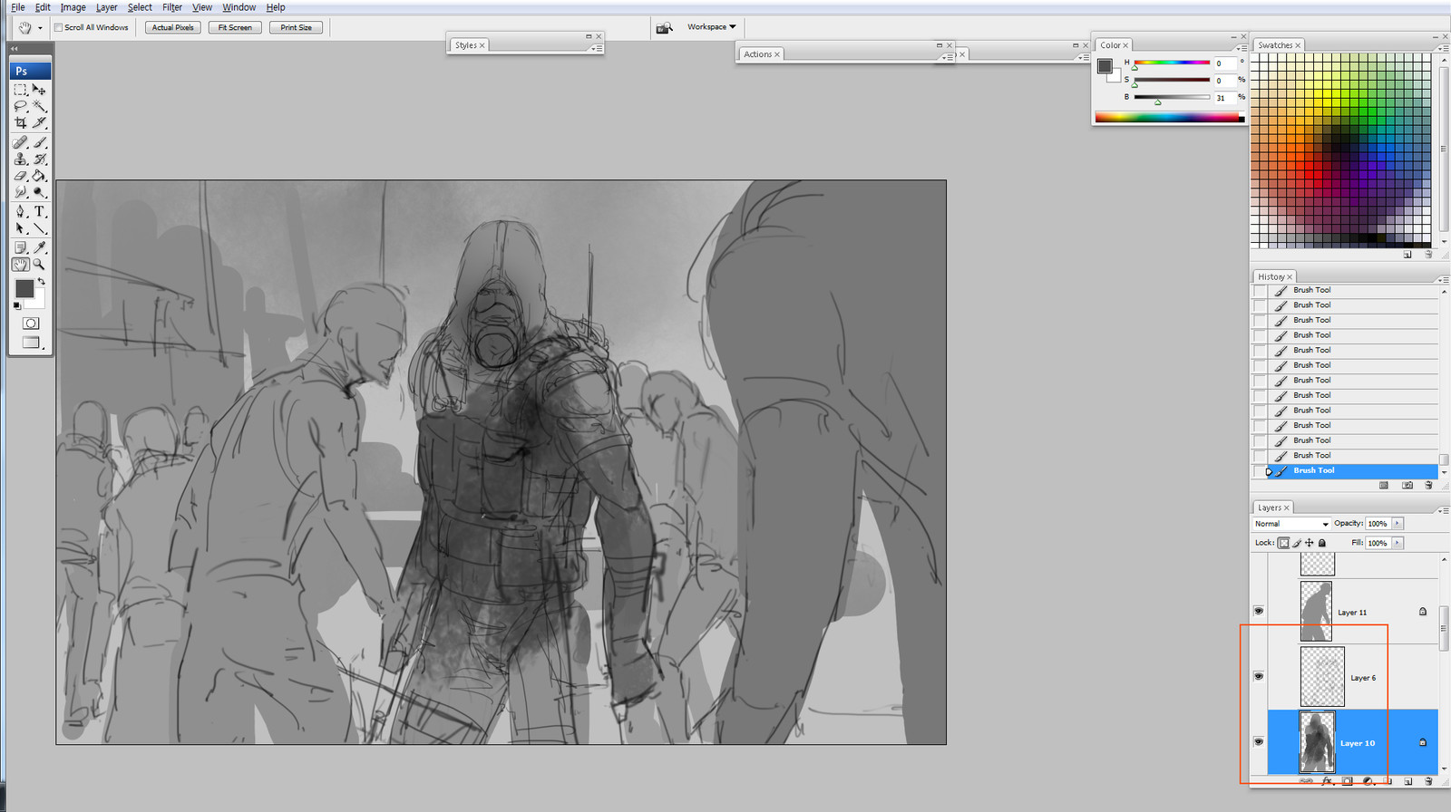1451x812 pixels.
Task: Switch to the Actions tab
Action: tap(761, 54)
